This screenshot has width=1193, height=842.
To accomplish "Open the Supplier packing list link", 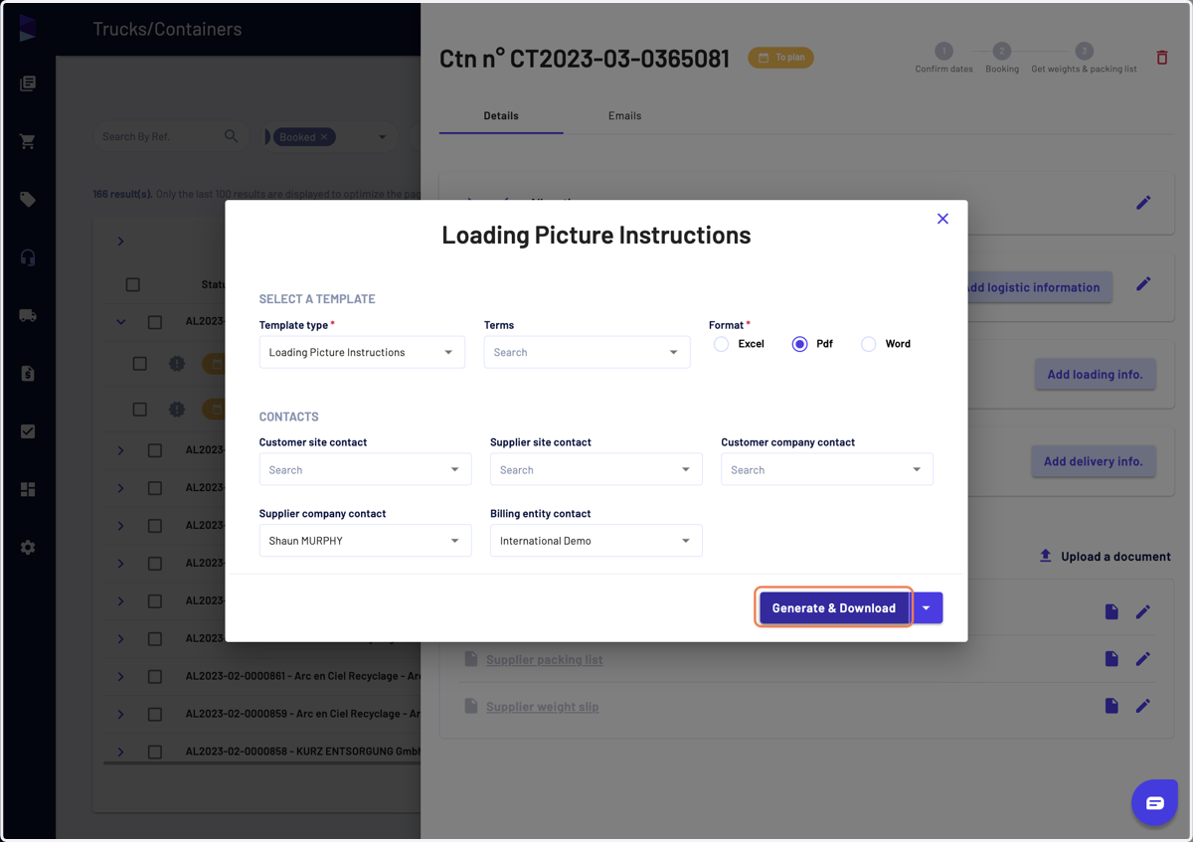I will pyautogui.click(x=544, y=659).
